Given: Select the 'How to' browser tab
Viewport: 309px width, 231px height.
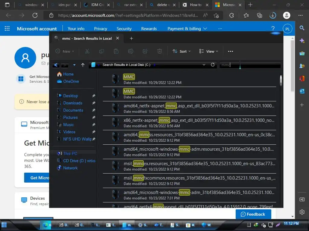Looking at the screenshot, I should pyautogui.click(x=196, y=5).
